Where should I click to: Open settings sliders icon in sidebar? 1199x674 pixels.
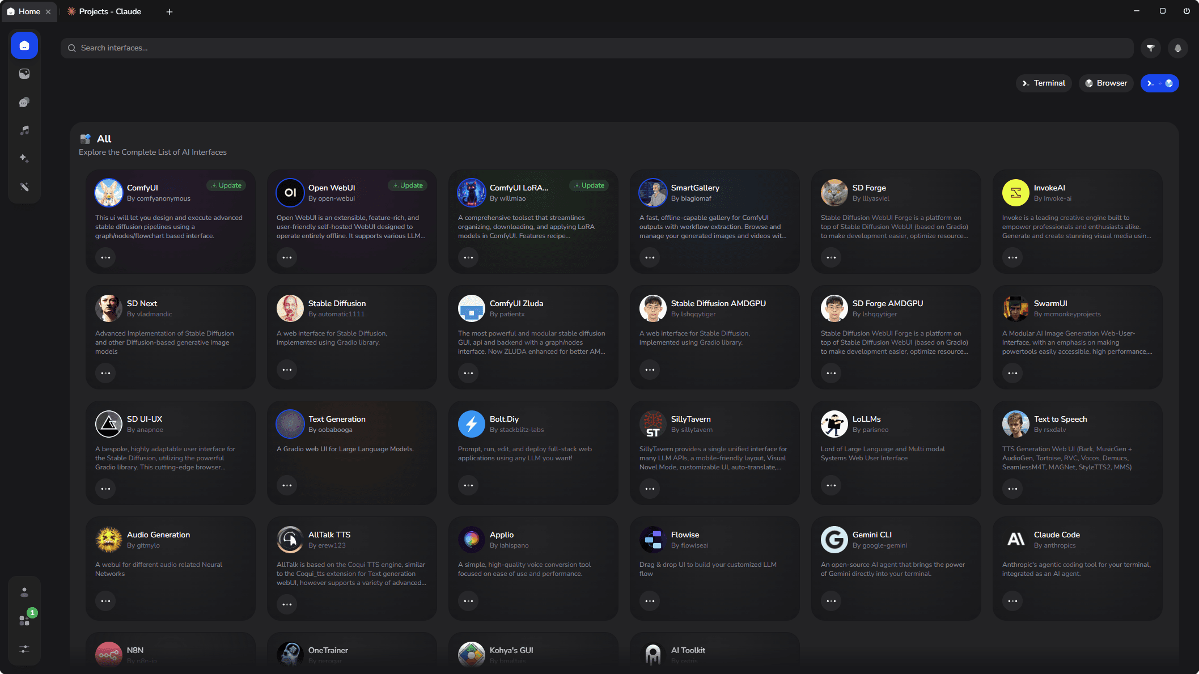[x=24, y=649]
